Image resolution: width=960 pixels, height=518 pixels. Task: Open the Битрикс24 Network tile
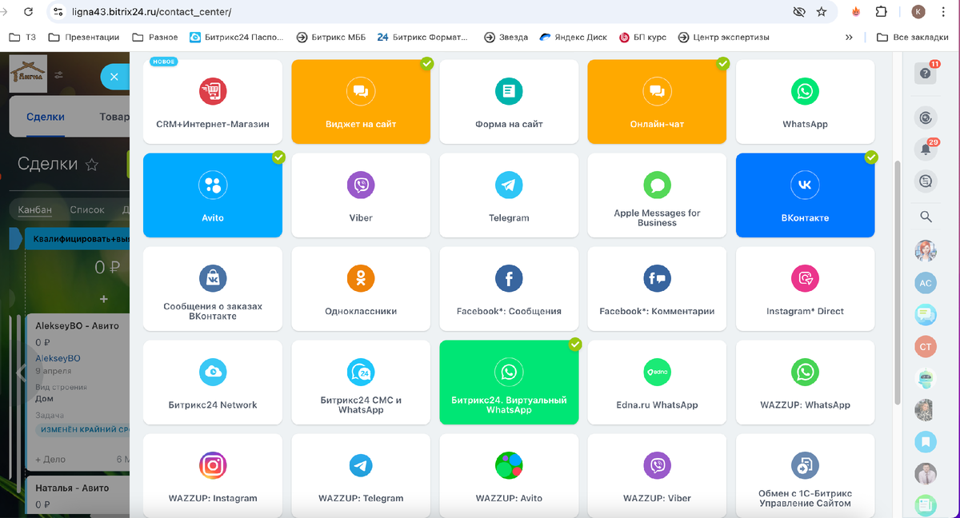213,382
